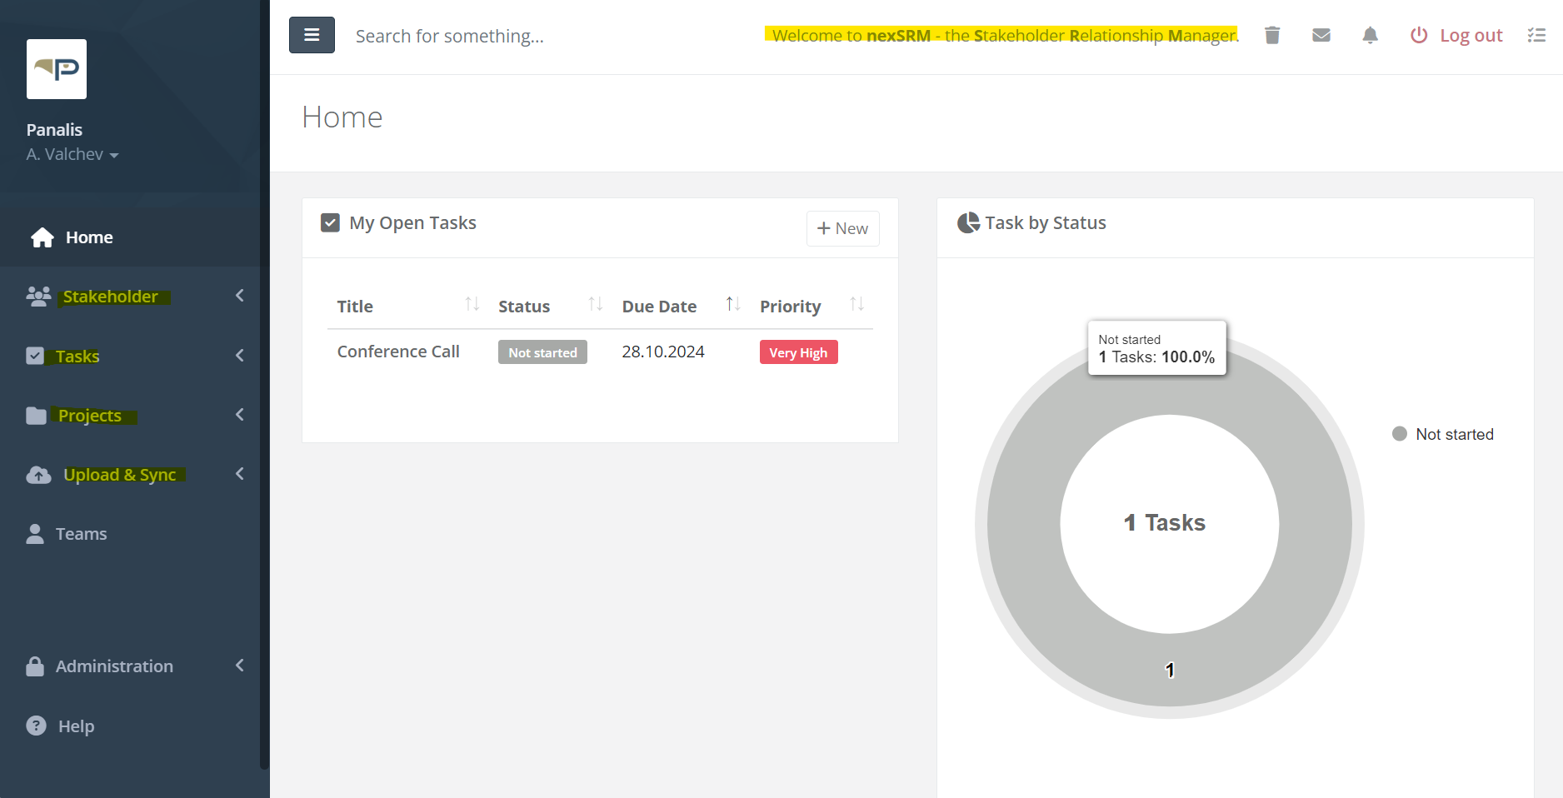
Task: Click the Status column header text
Action: pos(524,307)
